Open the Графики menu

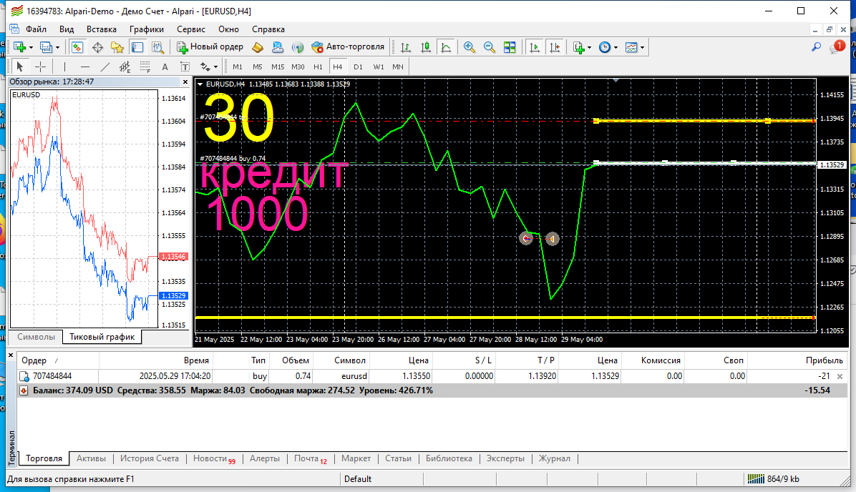tap(146, 29)
